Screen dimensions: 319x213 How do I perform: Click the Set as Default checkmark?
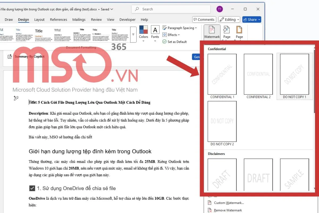(x=164, y=42)
